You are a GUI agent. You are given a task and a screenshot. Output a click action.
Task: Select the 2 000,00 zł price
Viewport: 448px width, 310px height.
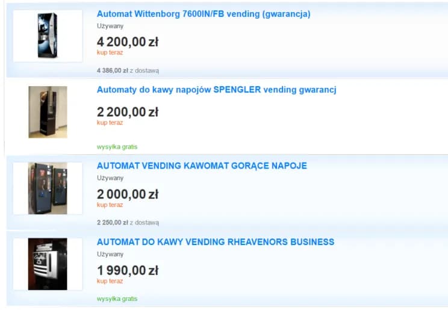click(128, 194)
